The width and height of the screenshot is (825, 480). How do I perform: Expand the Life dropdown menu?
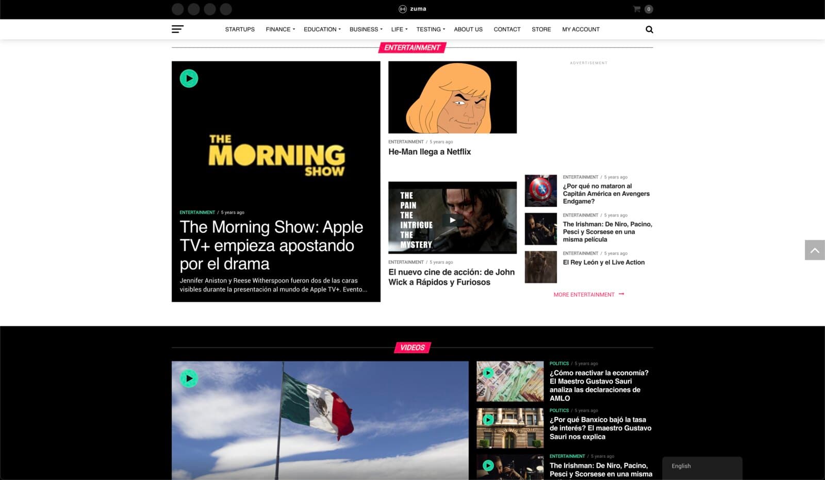point(399,29)
